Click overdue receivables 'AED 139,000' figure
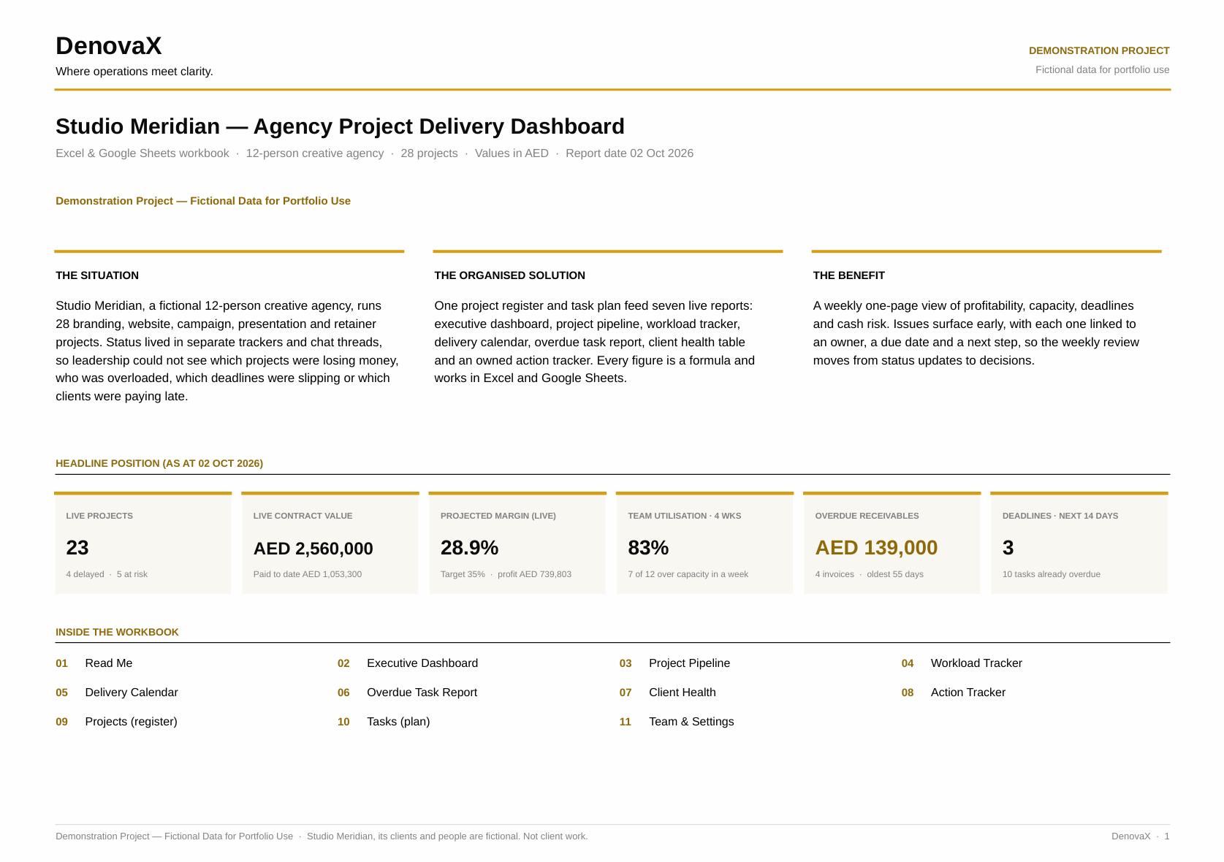Screen dimensions: 1224x862 pos(876,548)
